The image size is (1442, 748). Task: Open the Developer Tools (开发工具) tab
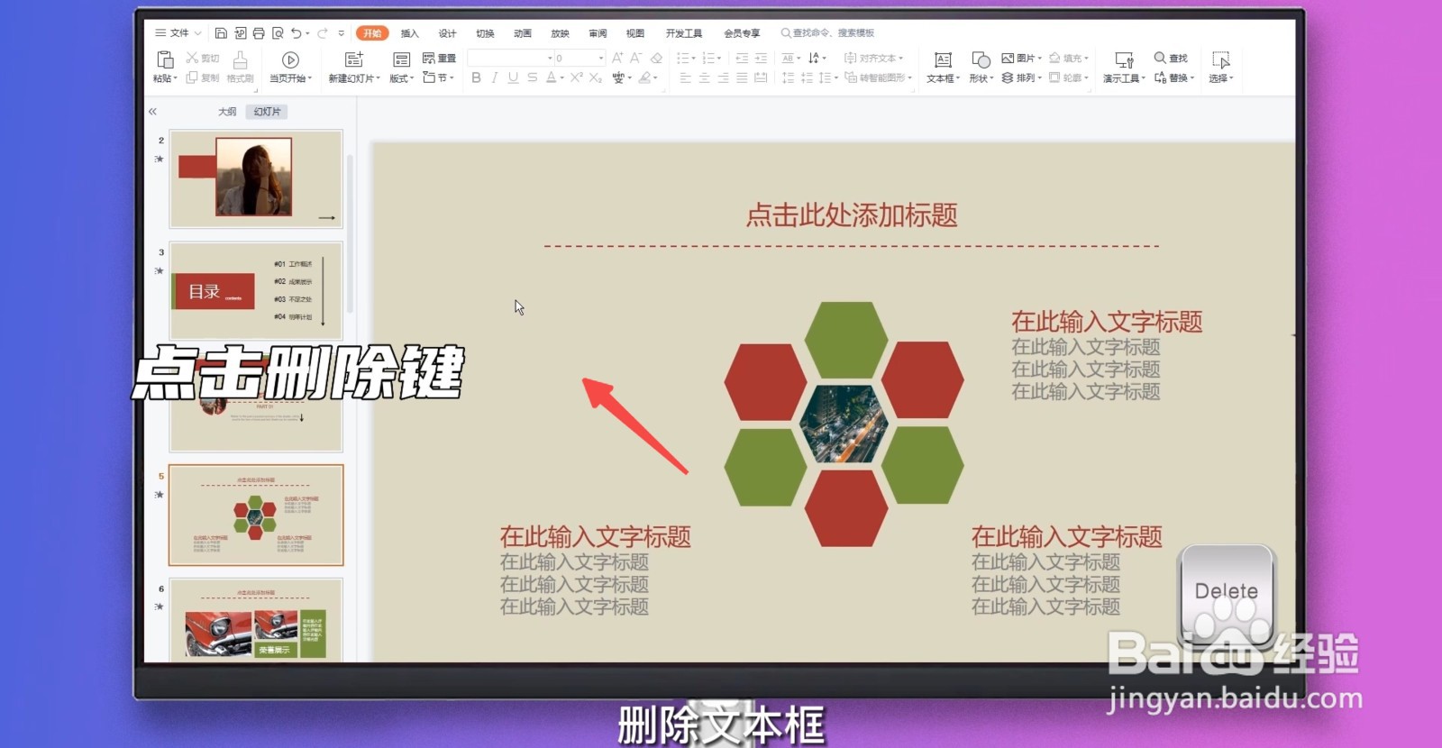684,33
